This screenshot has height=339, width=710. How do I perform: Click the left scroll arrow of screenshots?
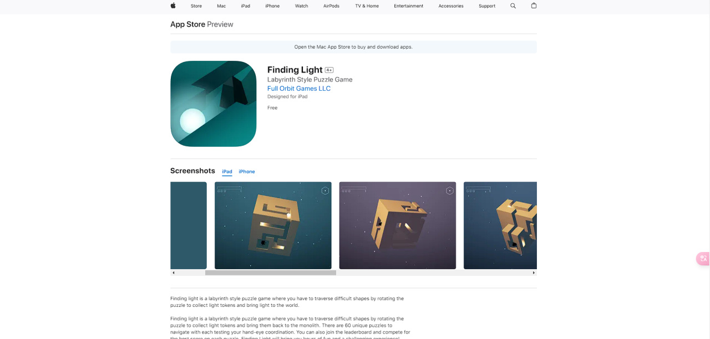click(174, 273)
